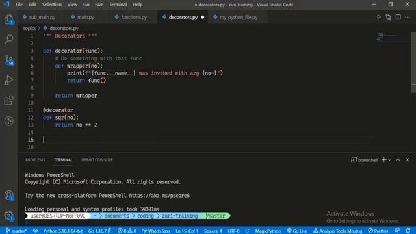
Task: Click Ln 15, Col 1 indicator
Action: 187,231
